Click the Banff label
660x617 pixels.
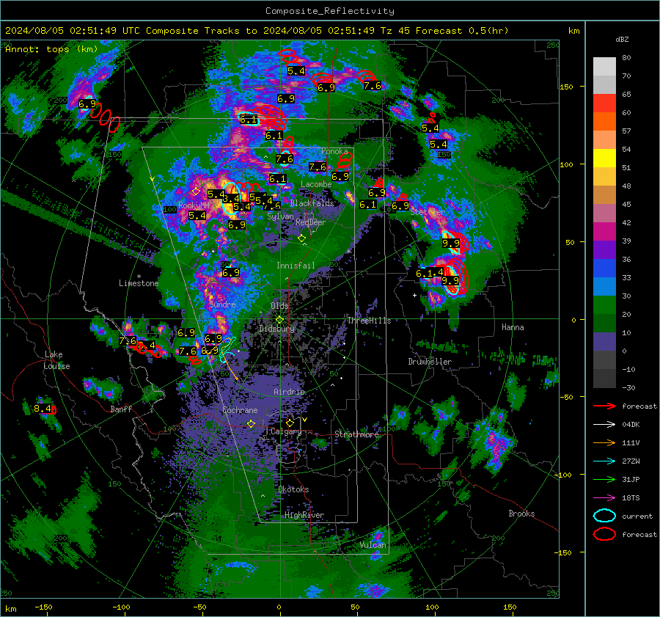(x=121, y=409)
